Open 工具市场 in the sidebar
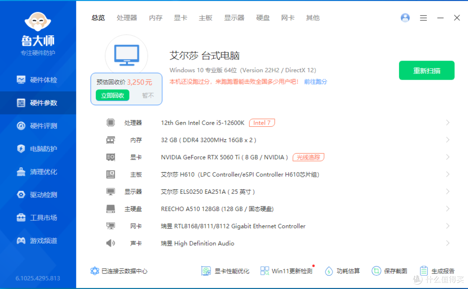The image size is (468, 289). pyautogui.click(x=38, y=218)
